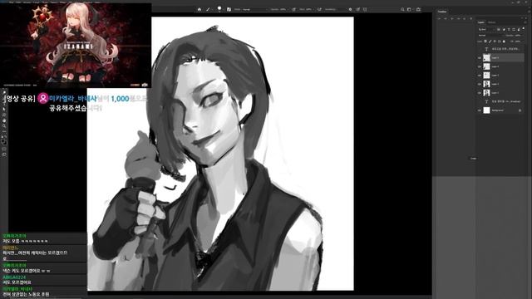532x299 pixels.
Task: Lock image pixels brush icon
Action: [490, 42]
